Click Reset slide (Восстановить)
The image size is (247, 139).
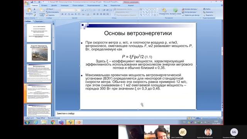tap(52, 12)
